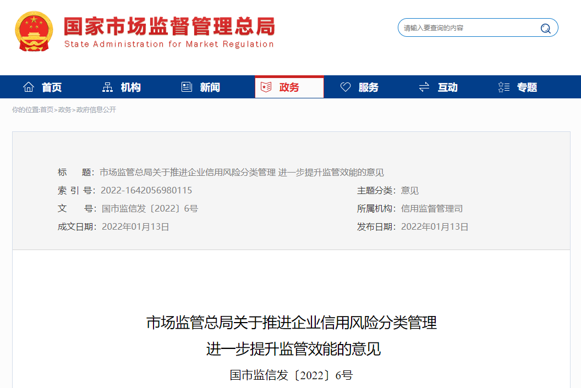Click the organization chart icon beside 机构
Image resolution: width=581 pixels, height=388 pixels.
(x=108, y=87)
